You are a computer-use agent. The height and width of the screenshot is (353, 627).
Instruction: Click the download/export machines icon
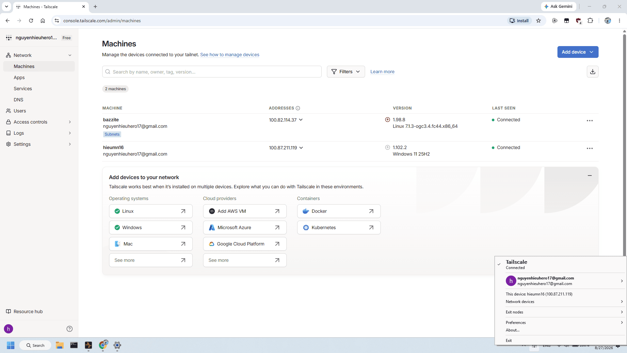pos(592,72)
